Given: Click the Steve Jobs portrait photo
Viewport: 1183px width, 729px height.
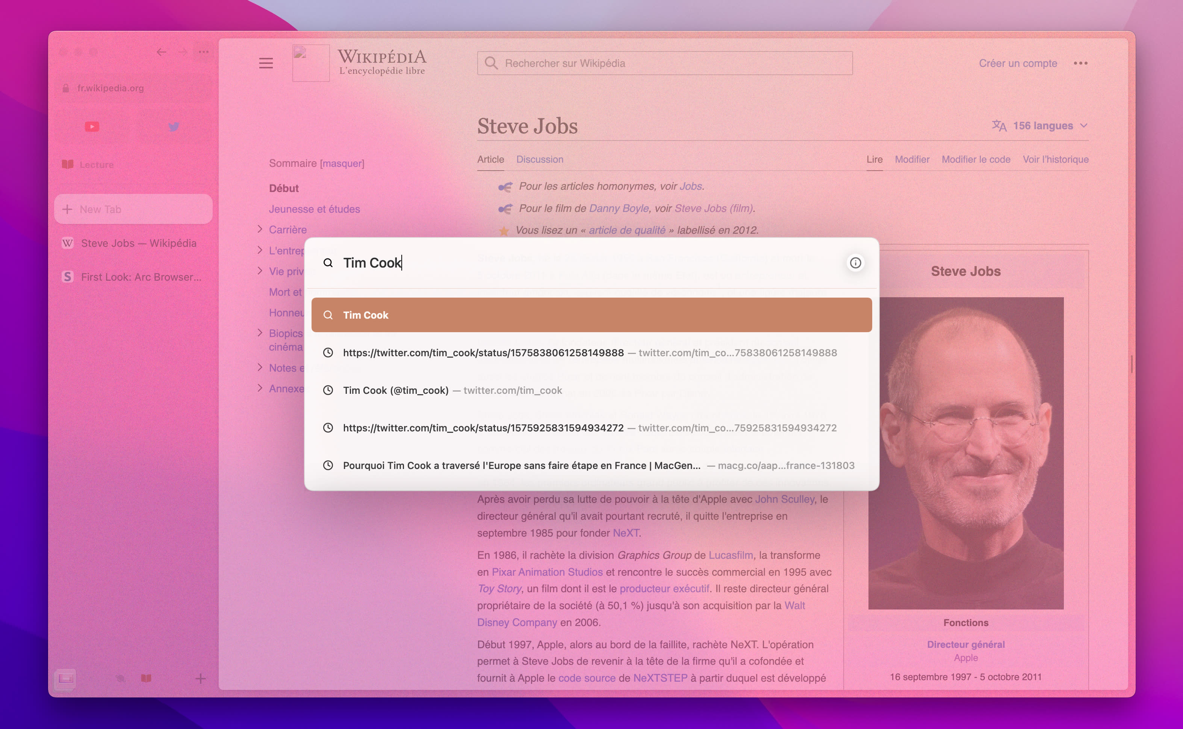Looking at the screenshot, I should [x=965, y=453].
